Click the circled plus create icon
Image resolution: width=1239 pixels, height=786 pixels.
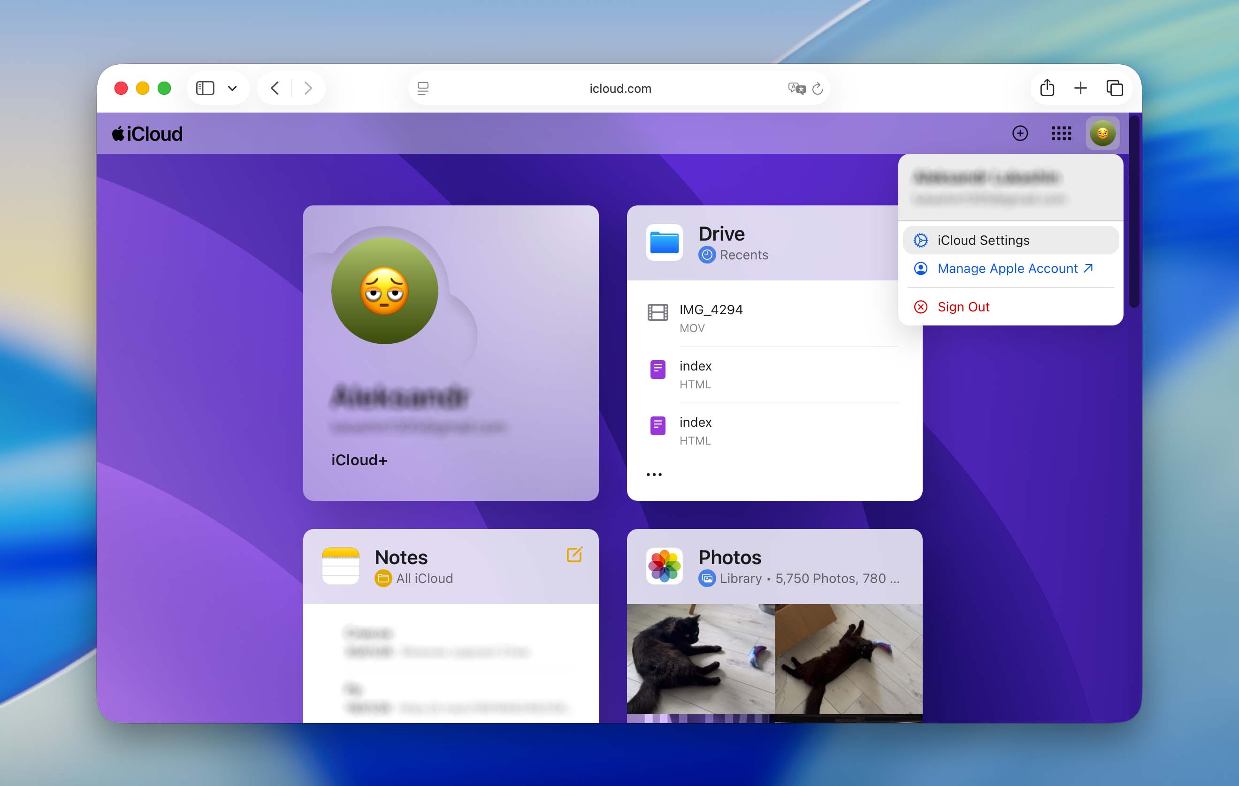click(1020, 133)
